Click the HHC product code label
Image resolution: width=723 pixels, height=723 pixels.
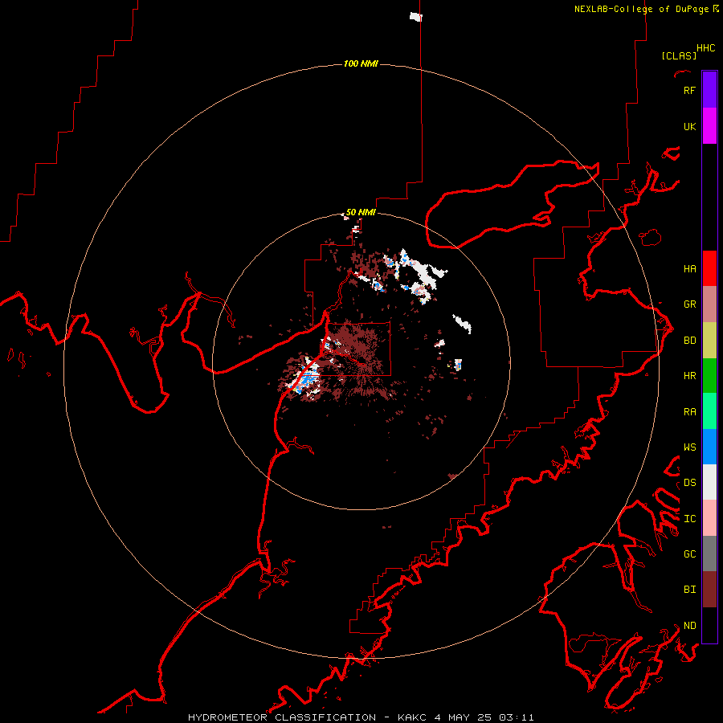[705, 48]
